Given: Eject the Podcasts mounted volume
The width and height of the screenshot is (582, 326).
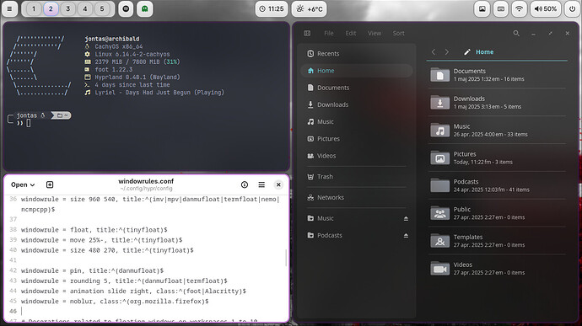Looking at the screenshot, I should click(x=406, y=236).
